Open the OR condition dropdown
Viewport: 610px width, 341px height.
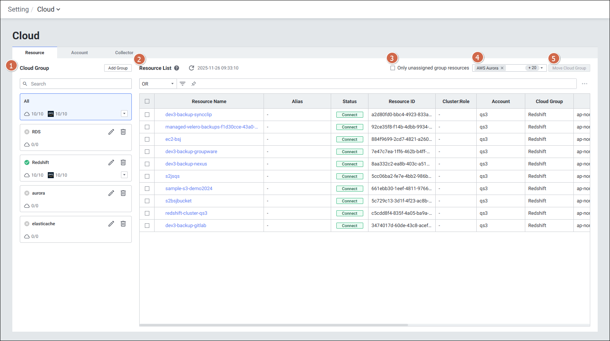point(158,84)
